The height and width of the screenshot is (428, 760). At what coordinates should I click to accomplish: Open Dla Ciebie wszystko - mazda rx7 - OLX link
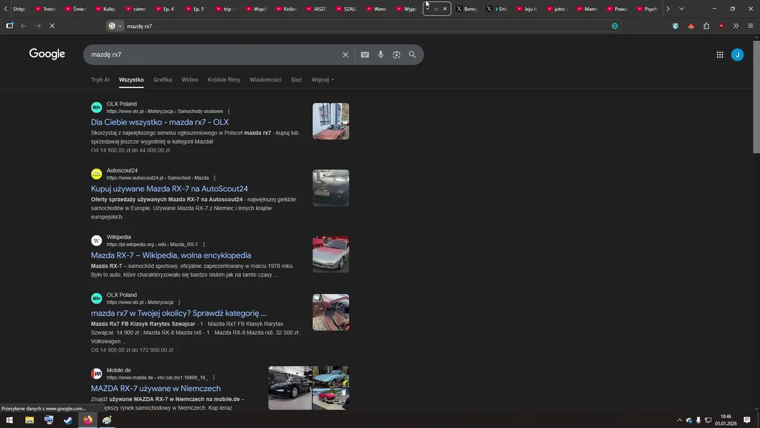(160, 122)
